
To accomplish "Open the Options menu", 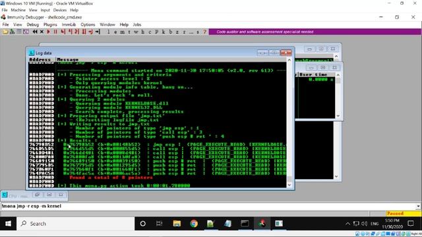I will [x=88, y=24].
